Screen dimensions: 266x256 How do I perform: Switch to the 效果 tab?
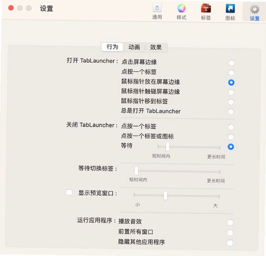click(156, 47)
